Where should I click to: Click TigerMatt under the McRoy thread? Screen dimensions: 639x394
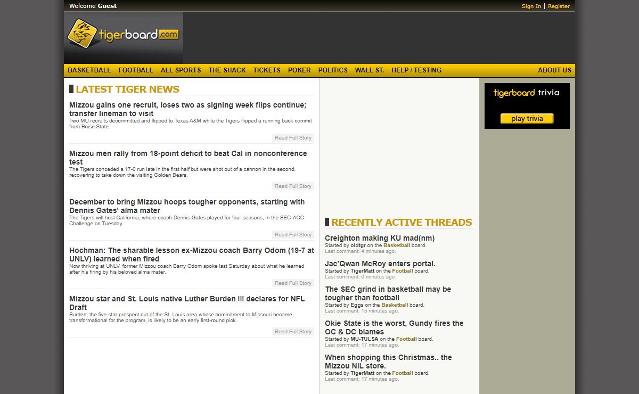[x=363, y=271]
